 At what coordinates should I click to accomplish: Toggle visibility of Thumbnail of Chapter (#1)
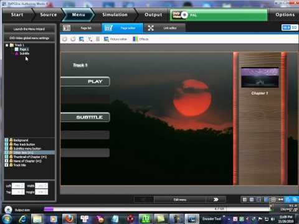coord(6,157)
